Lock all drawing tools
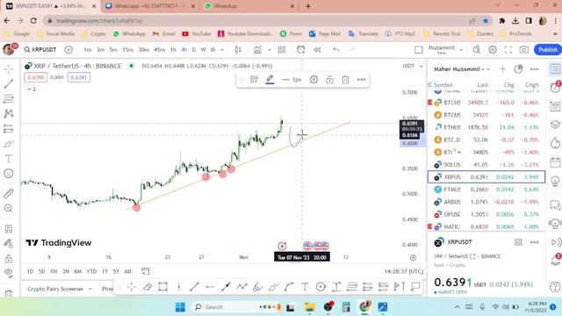This screenshot has height=316, width=562. coord(9,258)
